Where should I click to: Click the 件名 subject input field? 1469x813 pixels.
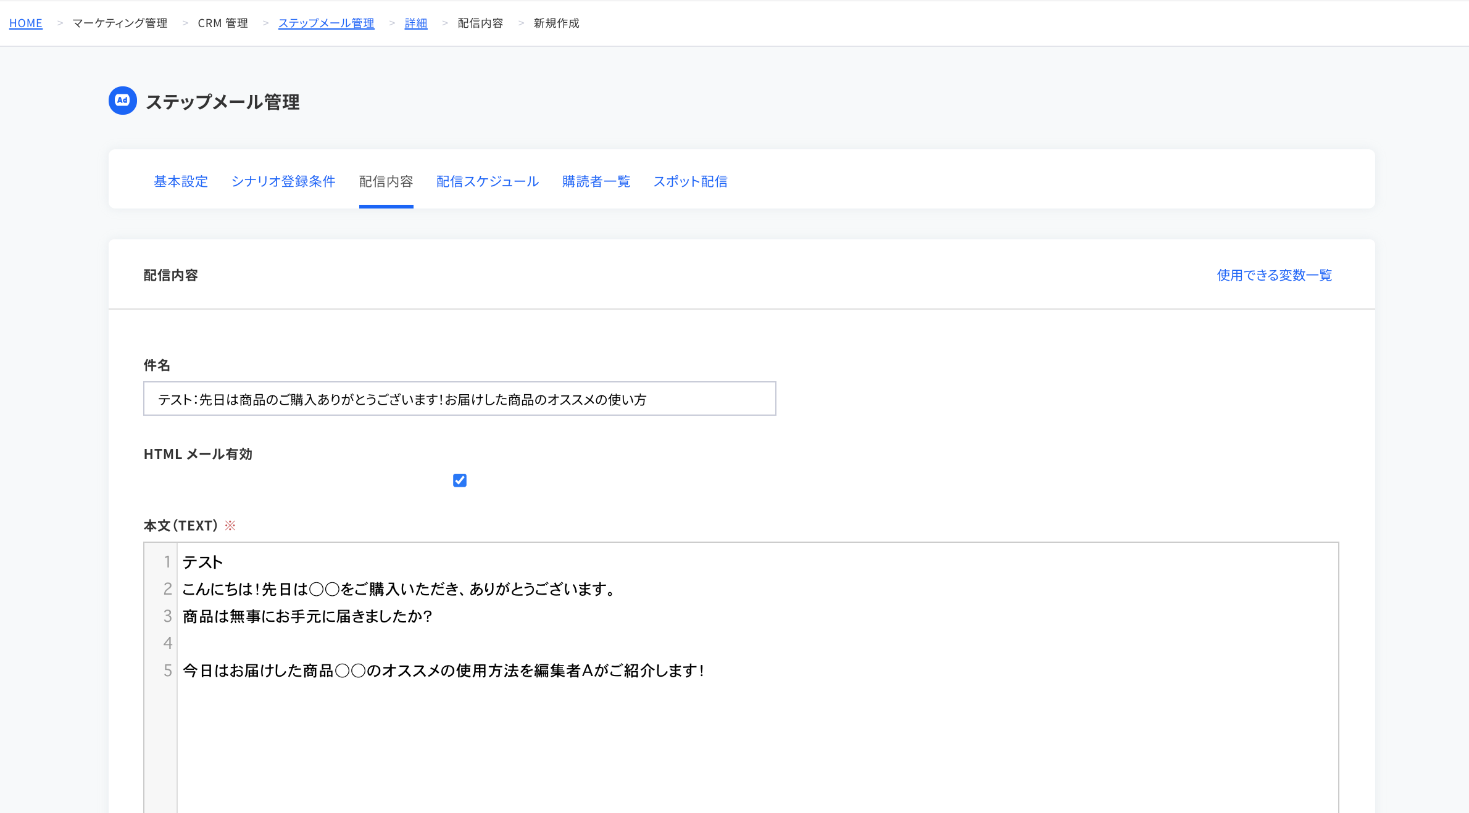pyautogui.click(x=460, y=398)
